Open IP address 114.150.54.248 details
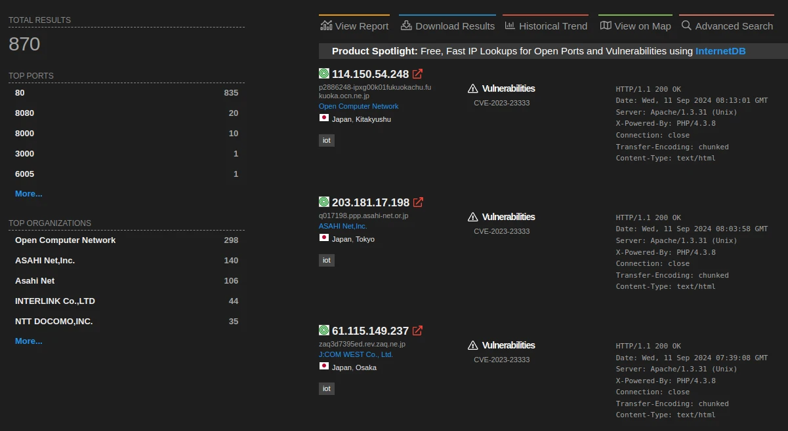The image size is (788, 431). tap(370, 74)
